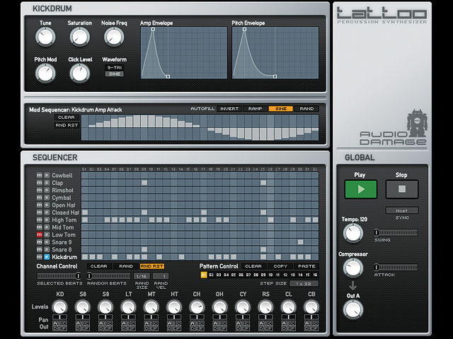The height and width of the screenshot is (339, 453).
Task: Adjust the Noise Freq knob
Action: tap(114, 37)
